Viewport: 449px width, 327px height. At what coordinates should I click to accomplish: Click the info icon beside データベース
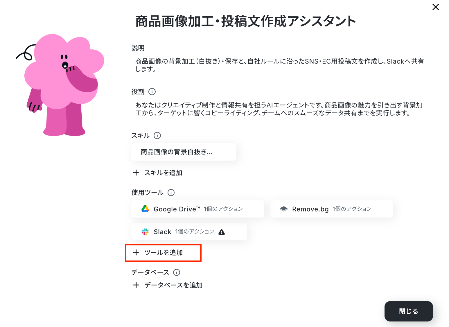(x=177, y=272)
